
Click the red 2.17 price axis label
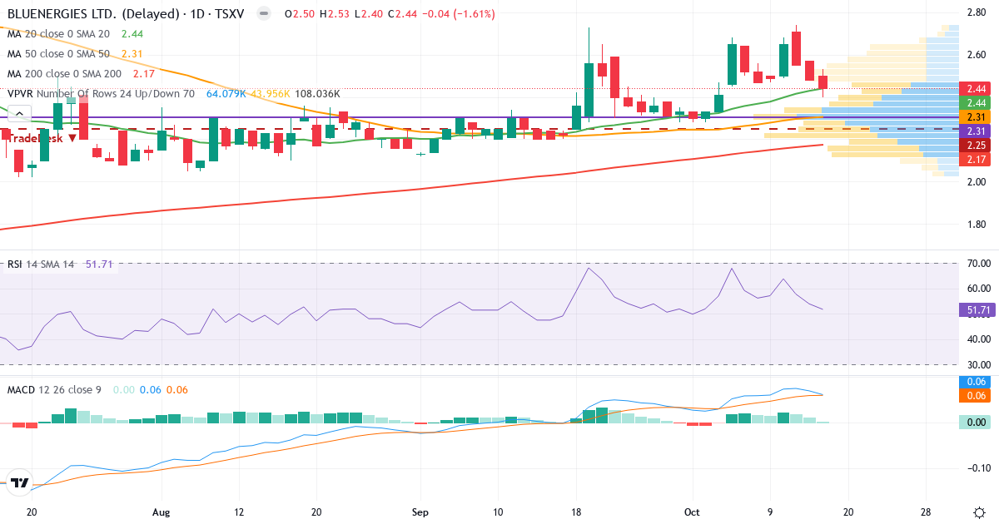pyautogui.click(x=977, y=159)
